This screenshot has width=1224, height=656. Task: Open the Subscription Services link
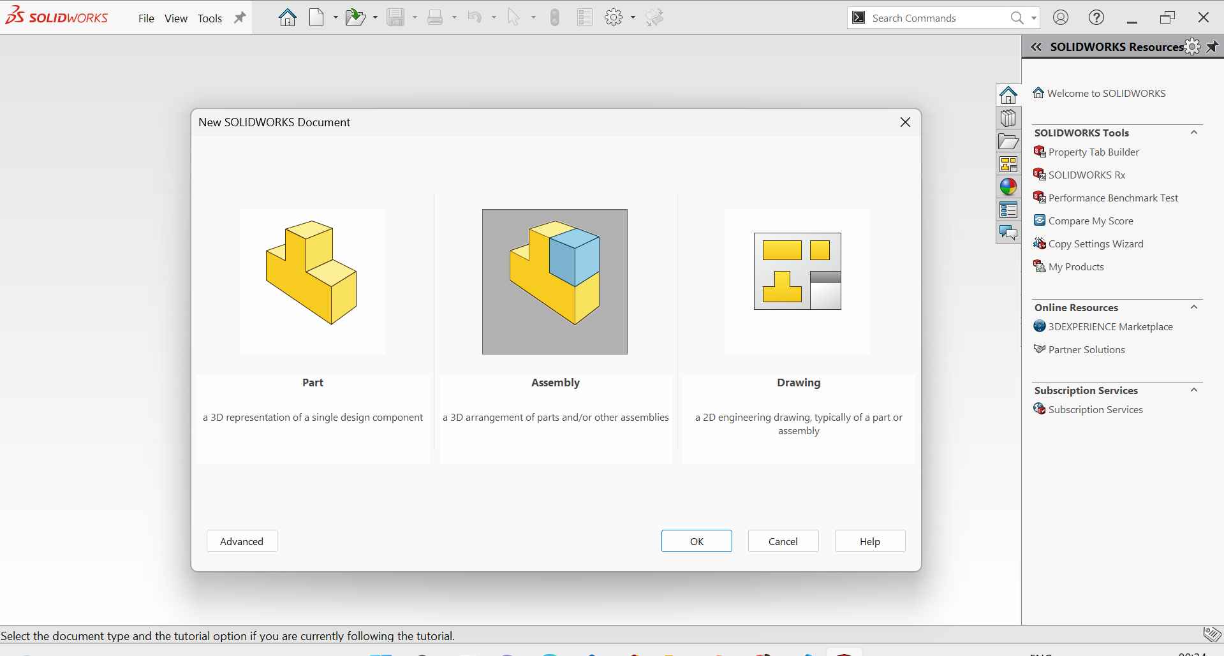[1088, 409]
